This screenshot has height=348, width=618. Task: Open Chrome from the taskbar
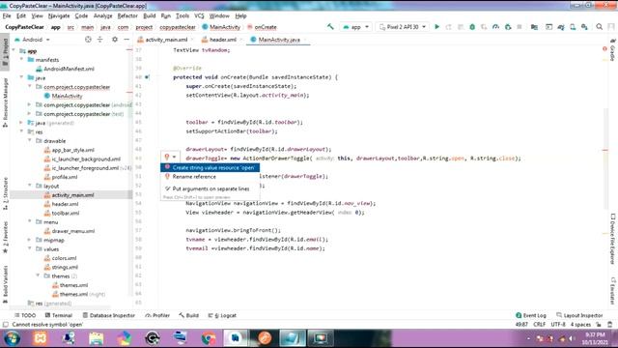click(x=209, y=338)
